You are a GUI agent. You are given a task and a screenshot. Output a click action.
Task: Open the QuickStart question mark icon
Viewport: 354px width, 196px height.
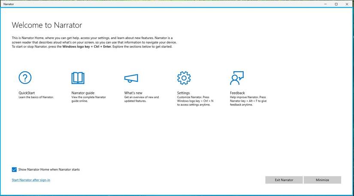25,78
